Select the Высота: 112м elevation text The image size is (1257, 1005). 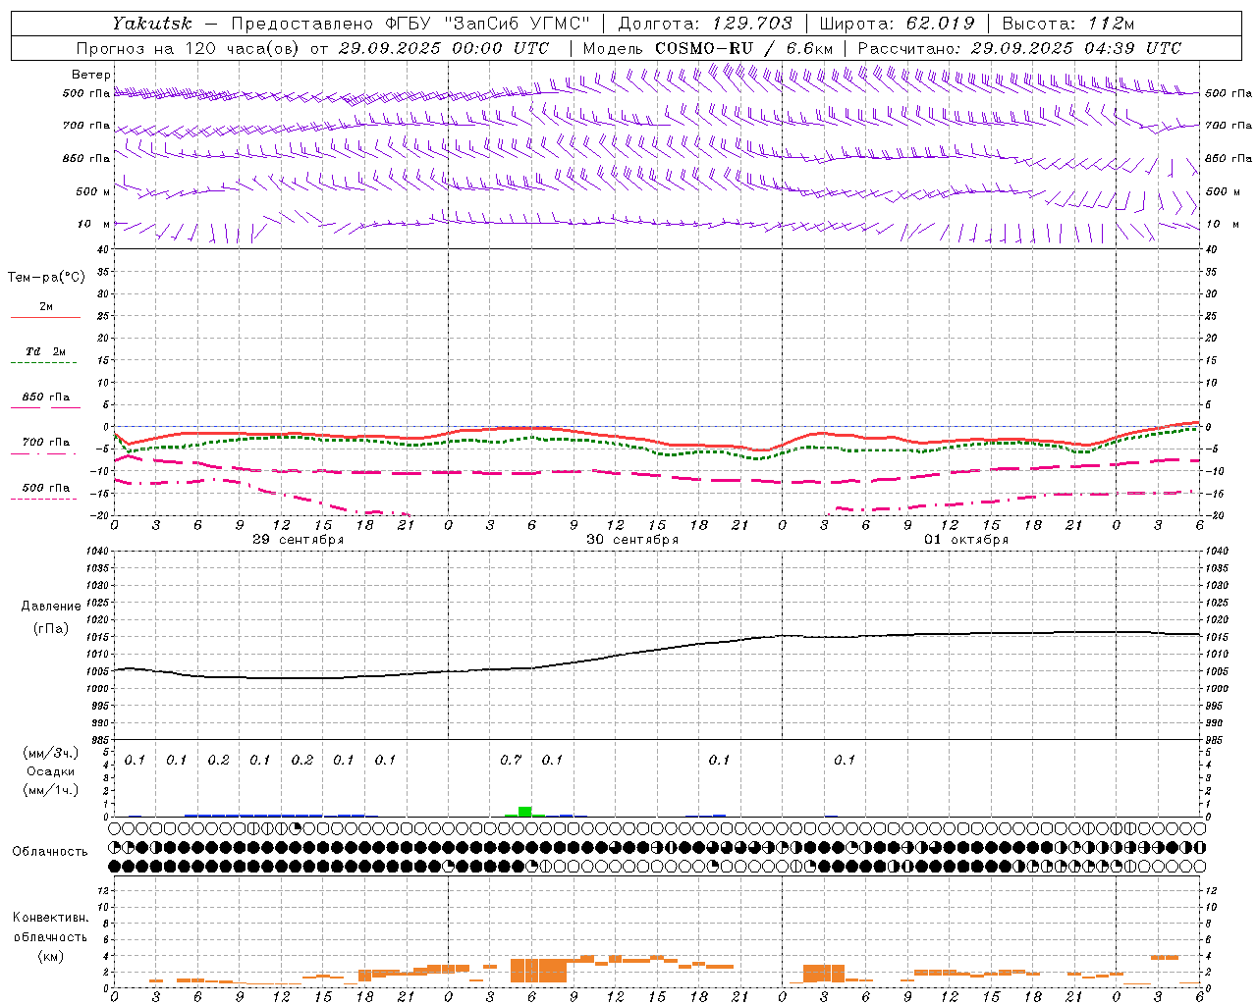coord(1067,24)
